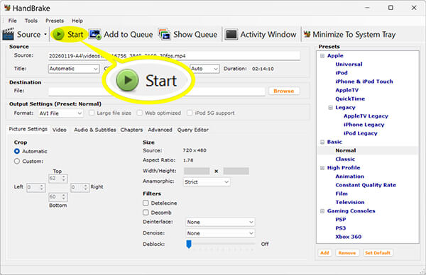Open the File menu
Viewport: 426px width, 275px height.
tap(12, 21)
